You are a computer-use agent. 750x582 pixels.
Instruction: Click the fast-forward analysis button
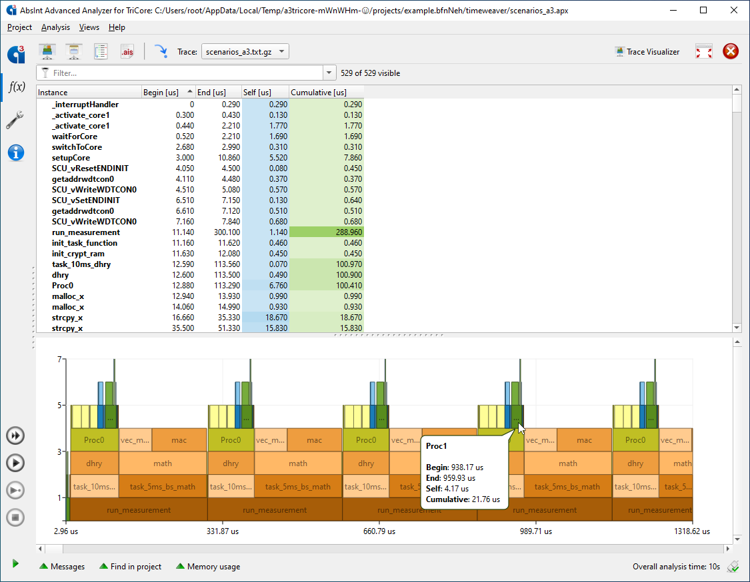15,436
